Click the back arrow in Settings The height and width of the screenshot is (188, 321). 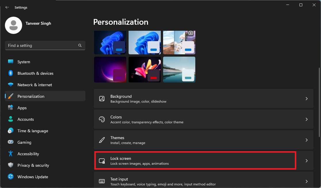point(7,7)
